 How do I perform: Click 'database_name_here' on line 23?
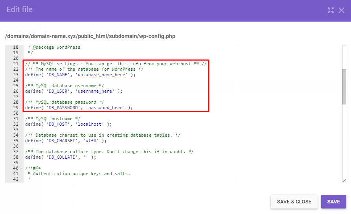[x=101, y=75]
